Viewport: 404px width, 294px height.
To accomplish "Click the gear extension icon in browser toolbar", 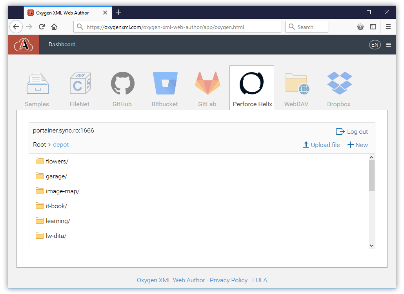I will point(360,27).
